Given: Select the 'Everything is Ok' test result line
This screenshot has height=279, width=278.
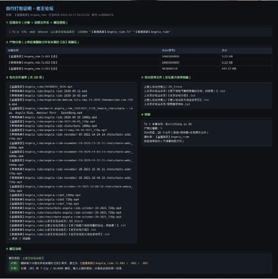Looking at the screenshot, I should [x=168, y=124].
